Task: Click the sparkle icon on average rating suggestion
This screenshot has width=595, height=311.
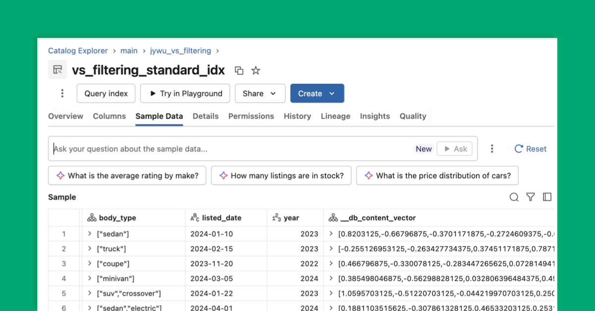Action: point(60,175)
